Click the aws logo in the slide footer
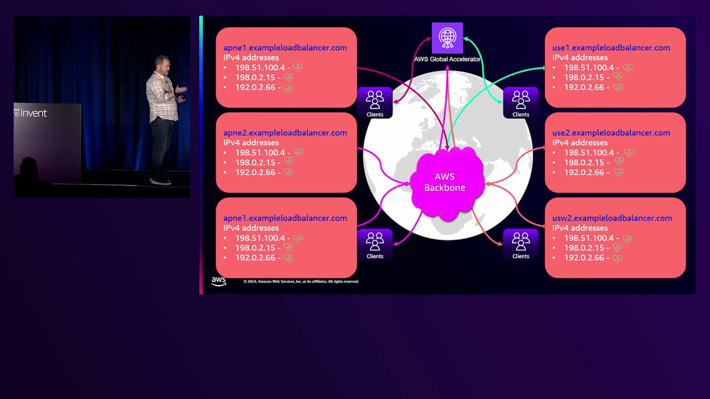The image size is (710, 399). [x=218, y=281]
